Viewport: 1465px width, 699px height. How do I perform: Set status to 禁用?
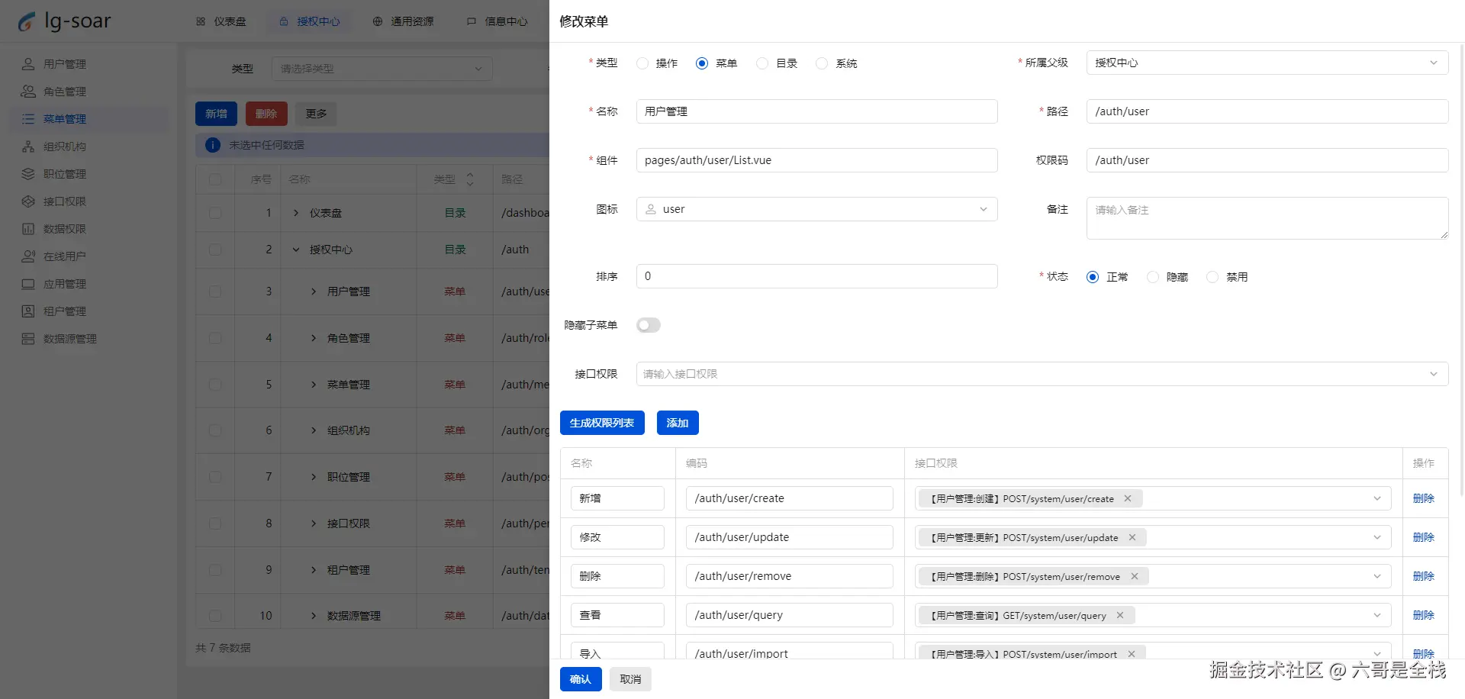(x=1212, y=277)
